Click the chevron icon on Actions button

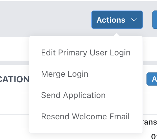coord(134,20)
